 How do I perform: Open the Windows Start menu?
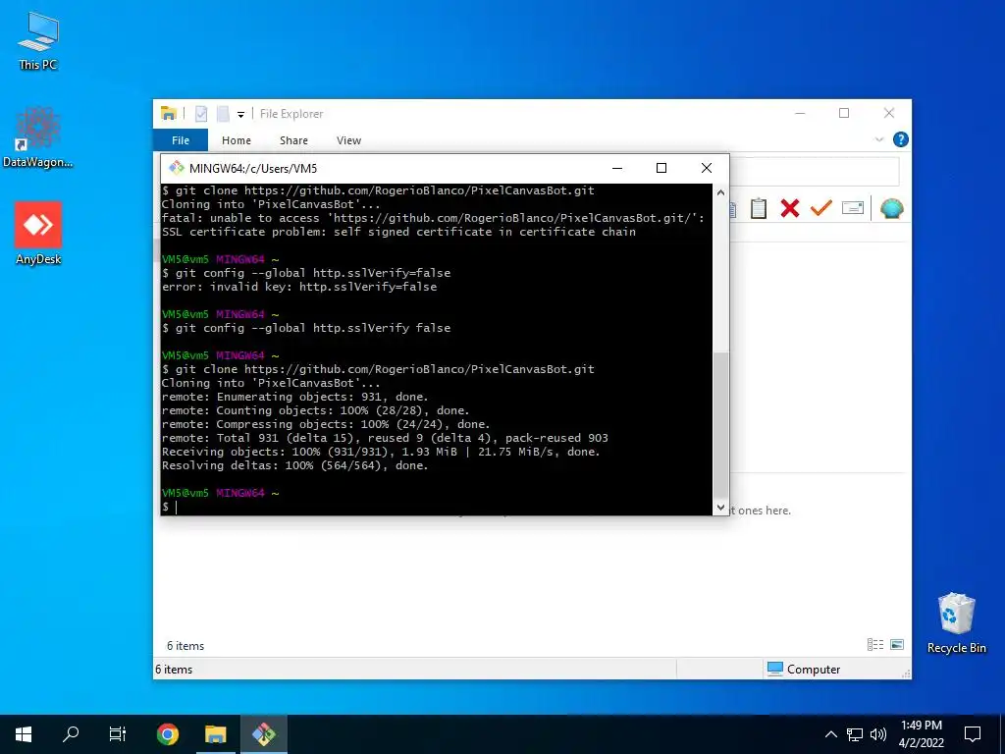(24, 734)
